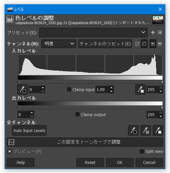170x173 pixels.
Task: Pick gray point for all channels
Action: tap(146, 130)
